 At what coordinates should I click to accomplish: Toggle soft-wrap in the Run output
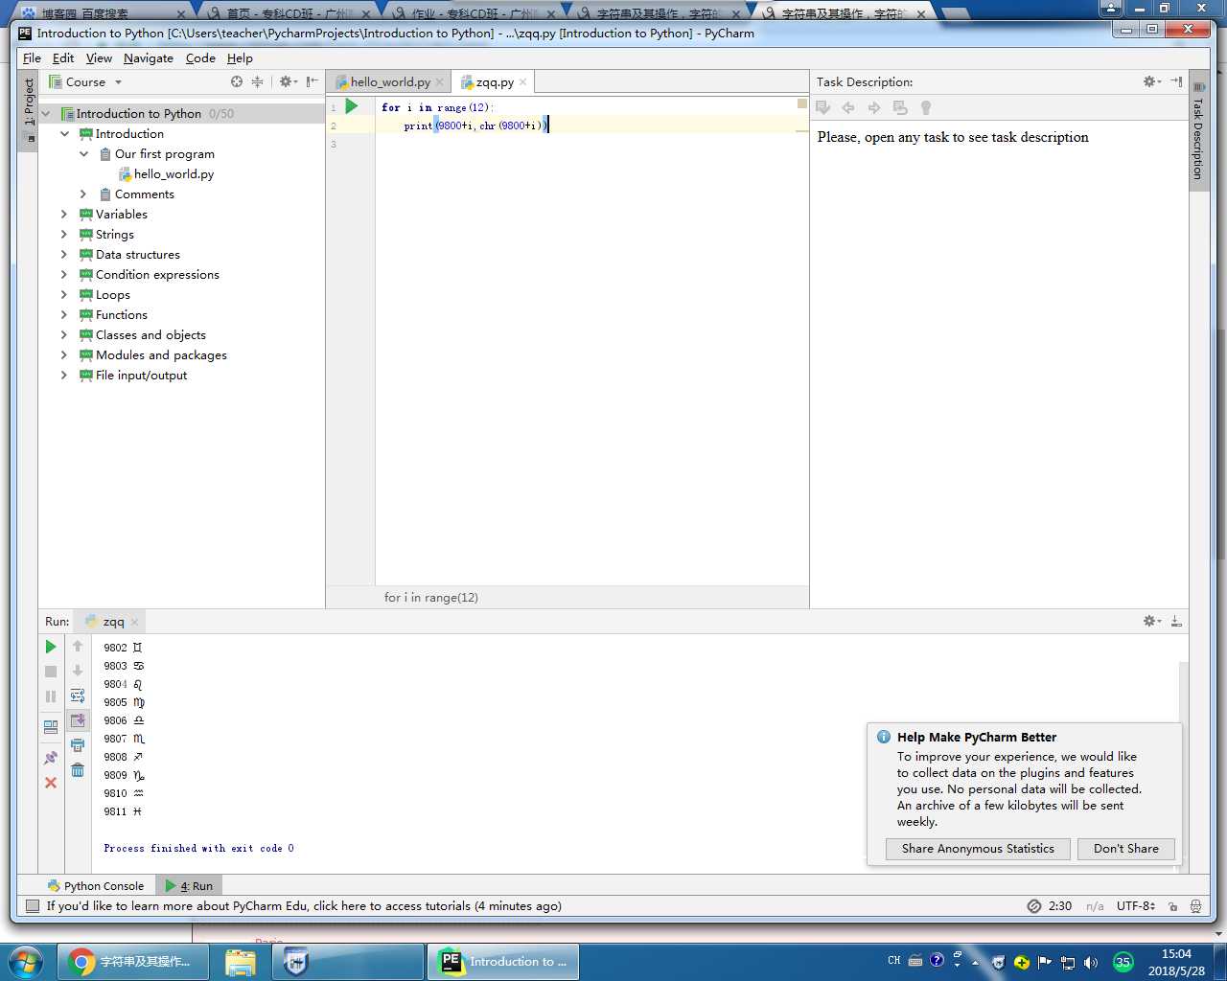(x=78, y=696)
